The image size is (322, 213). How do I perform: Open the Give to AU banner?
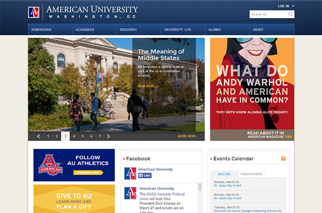[74, 199]
